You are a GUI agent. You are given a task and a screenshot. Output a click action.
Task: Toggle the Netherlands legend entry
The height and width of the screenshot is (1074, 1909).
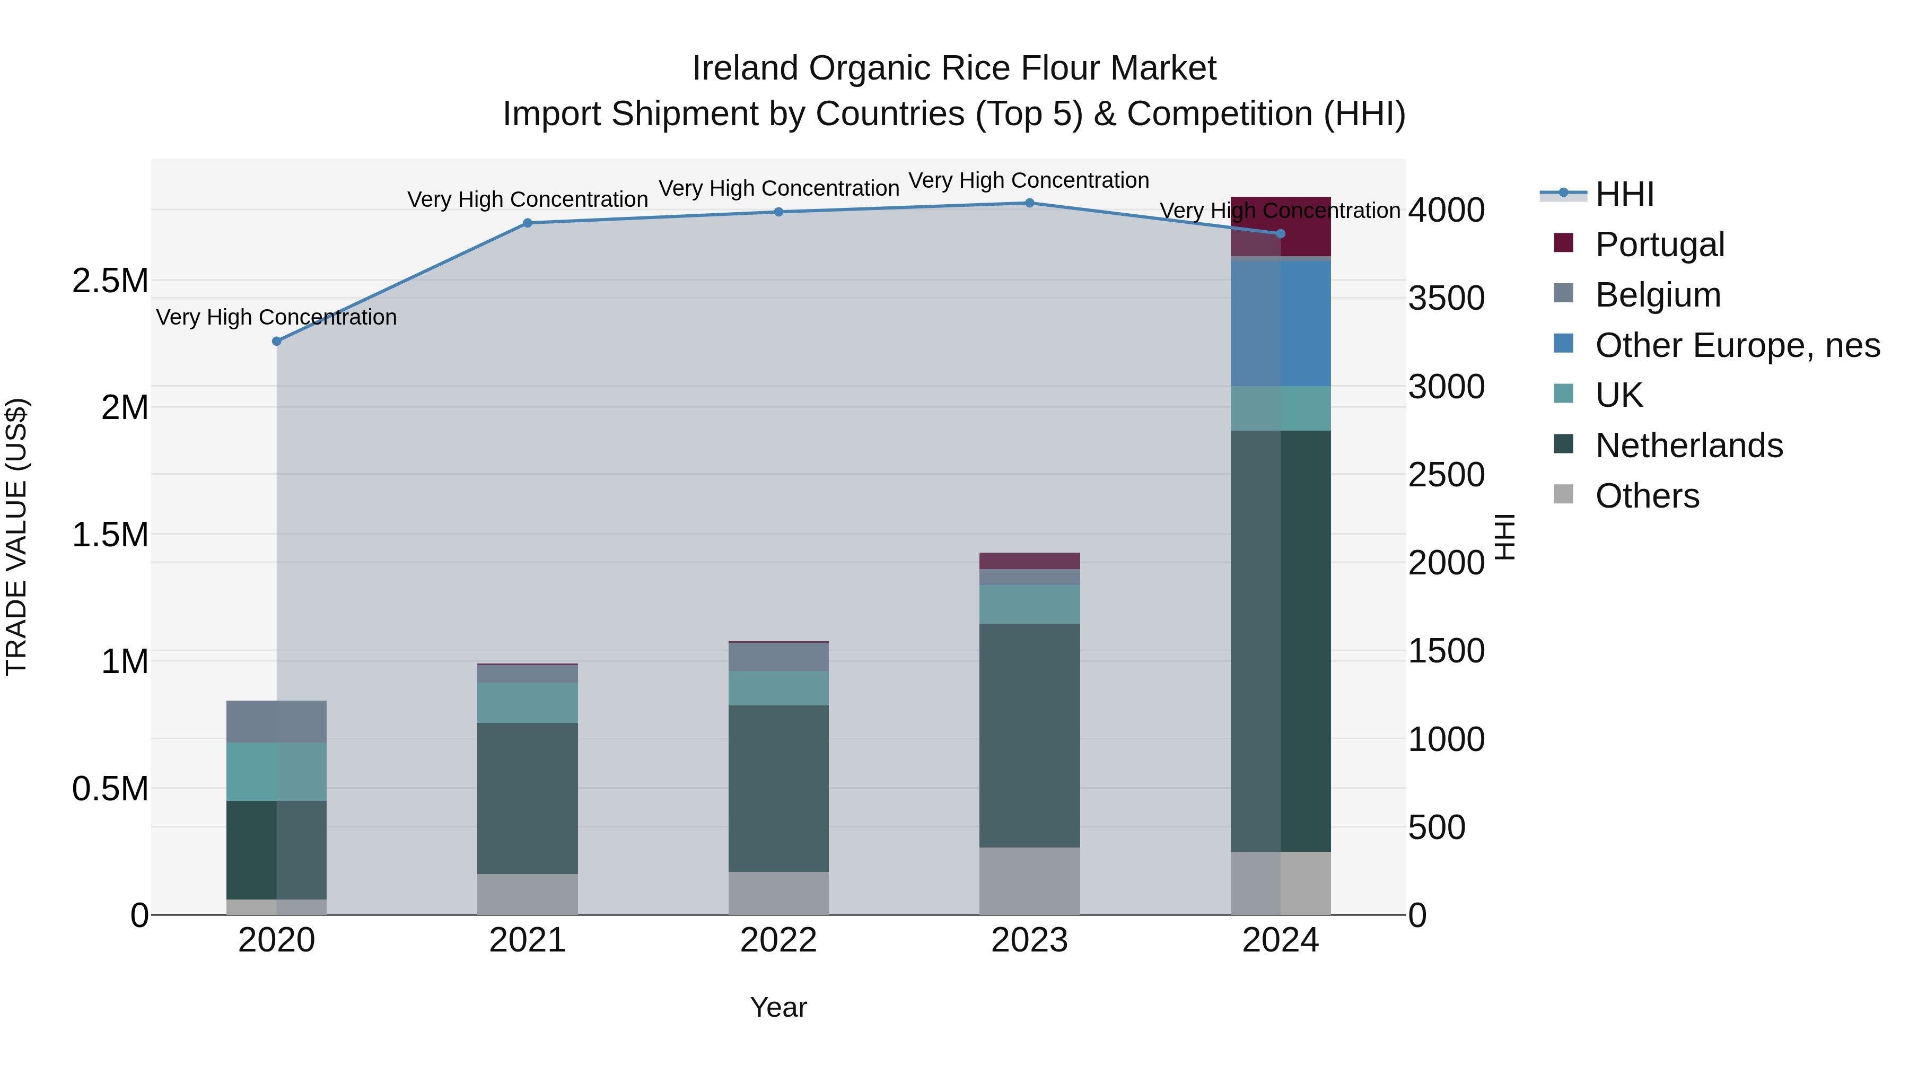[x=1668, y=445]
